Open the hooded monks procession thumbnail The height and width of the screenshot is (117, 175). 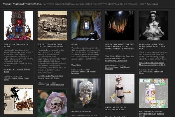120,26
